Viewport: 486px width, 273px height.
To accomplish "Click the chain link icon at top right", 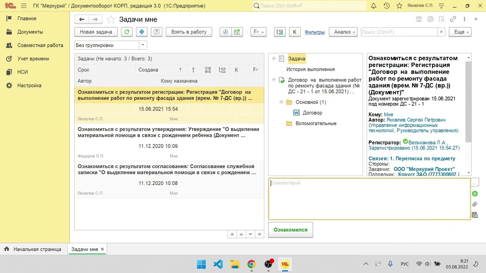I will (453, 19).
